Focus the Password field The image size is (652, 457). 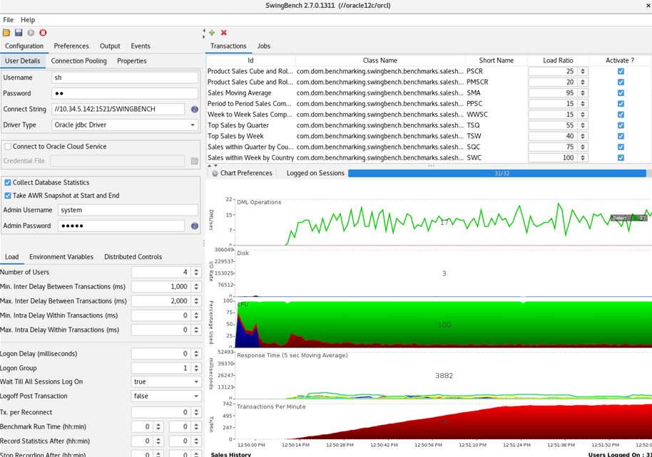pos(125,93)
